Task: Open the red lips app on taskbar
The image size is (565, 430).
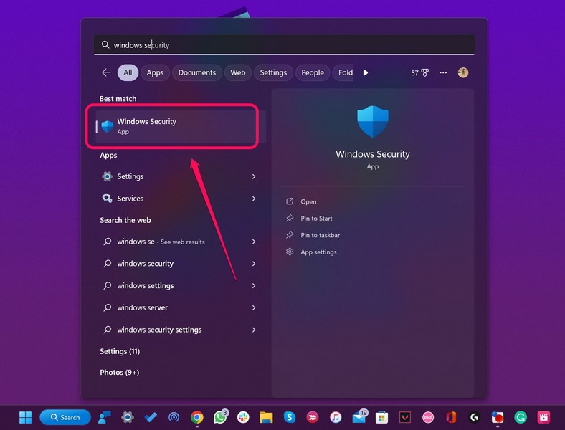Action: coord(313,417)
